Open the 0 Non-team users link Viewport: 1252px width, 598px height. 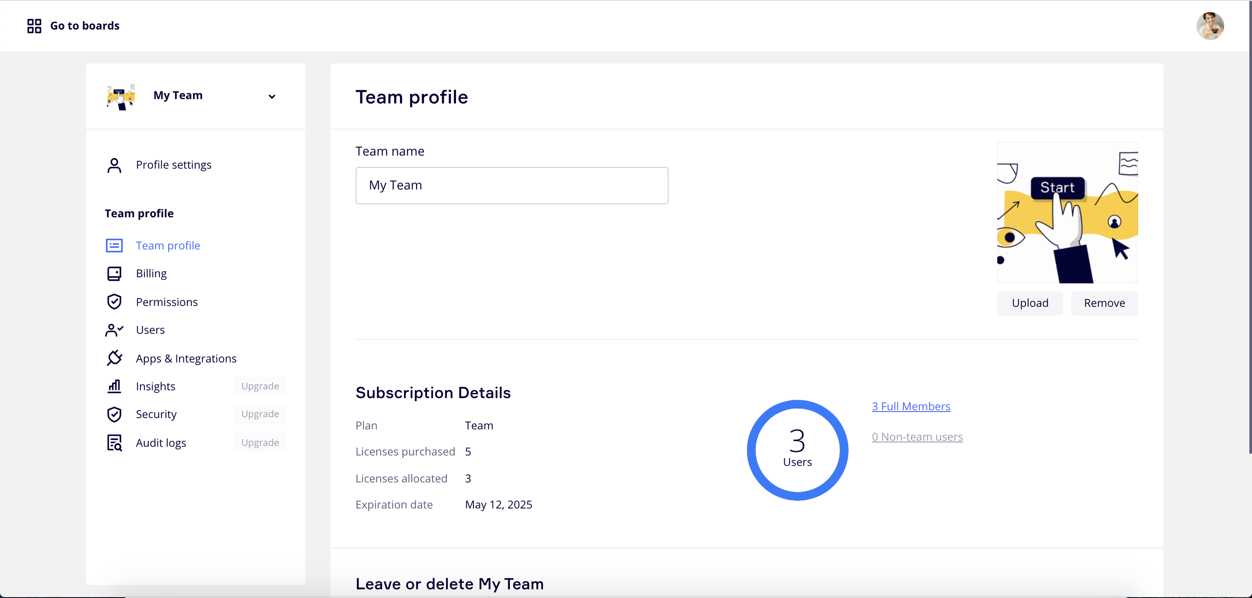tap(917, 437)
